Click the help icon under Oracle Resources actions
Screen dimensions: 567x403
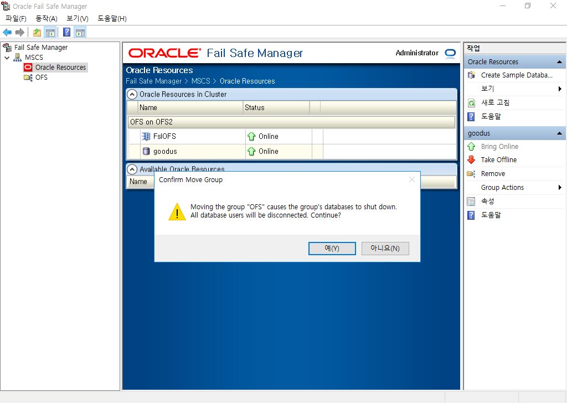coord(471,117)
